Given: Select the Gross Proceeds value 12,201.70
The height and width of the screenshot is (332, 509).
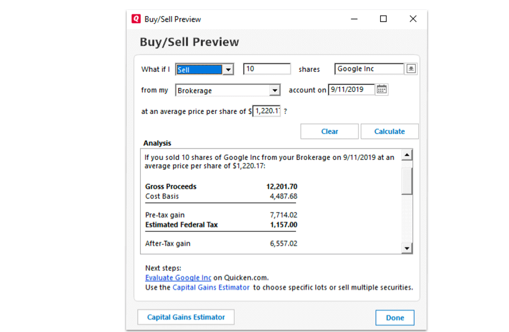Looking at the screenshot, I should (x=282, y=186).
